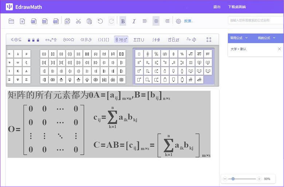The width and height of the screenshot is (284, 187).
Task: Insert long division template
Action: point(208,54)
